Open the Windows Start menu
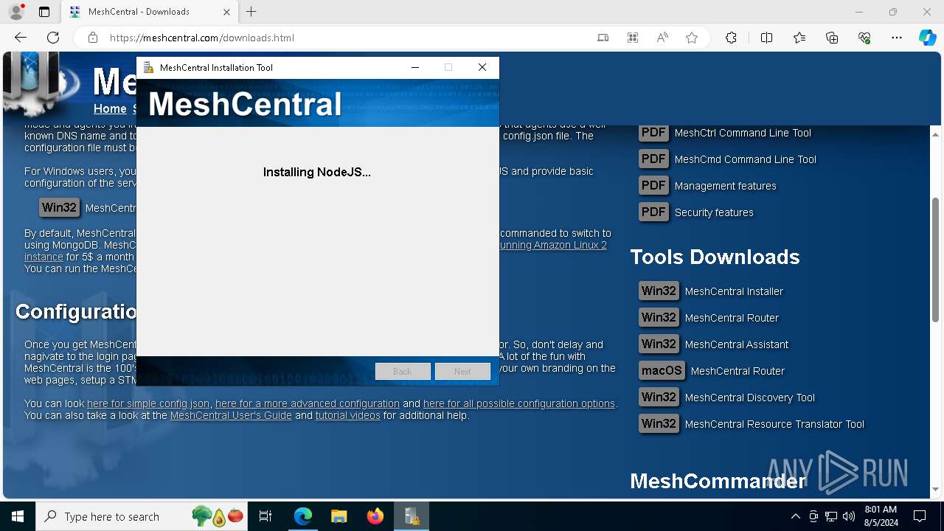944x531 pixels. coord(18,516)
